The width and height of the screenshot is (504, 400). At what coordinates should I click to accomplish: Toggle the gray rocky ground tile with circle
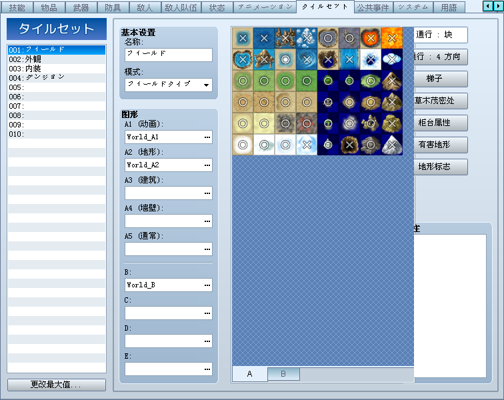(x=285, y=123)
